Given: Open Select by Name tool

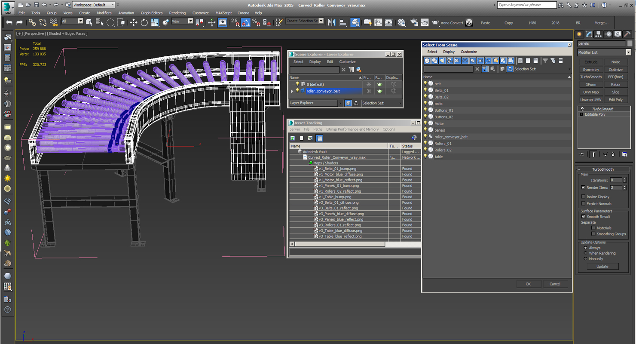Looking at the screenshot, I should [100, 22].
